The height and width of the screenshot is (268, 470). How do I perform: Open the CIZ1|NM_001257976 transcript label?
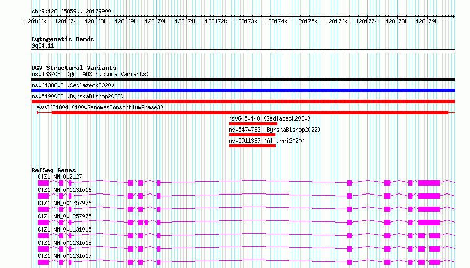[64, 203]
